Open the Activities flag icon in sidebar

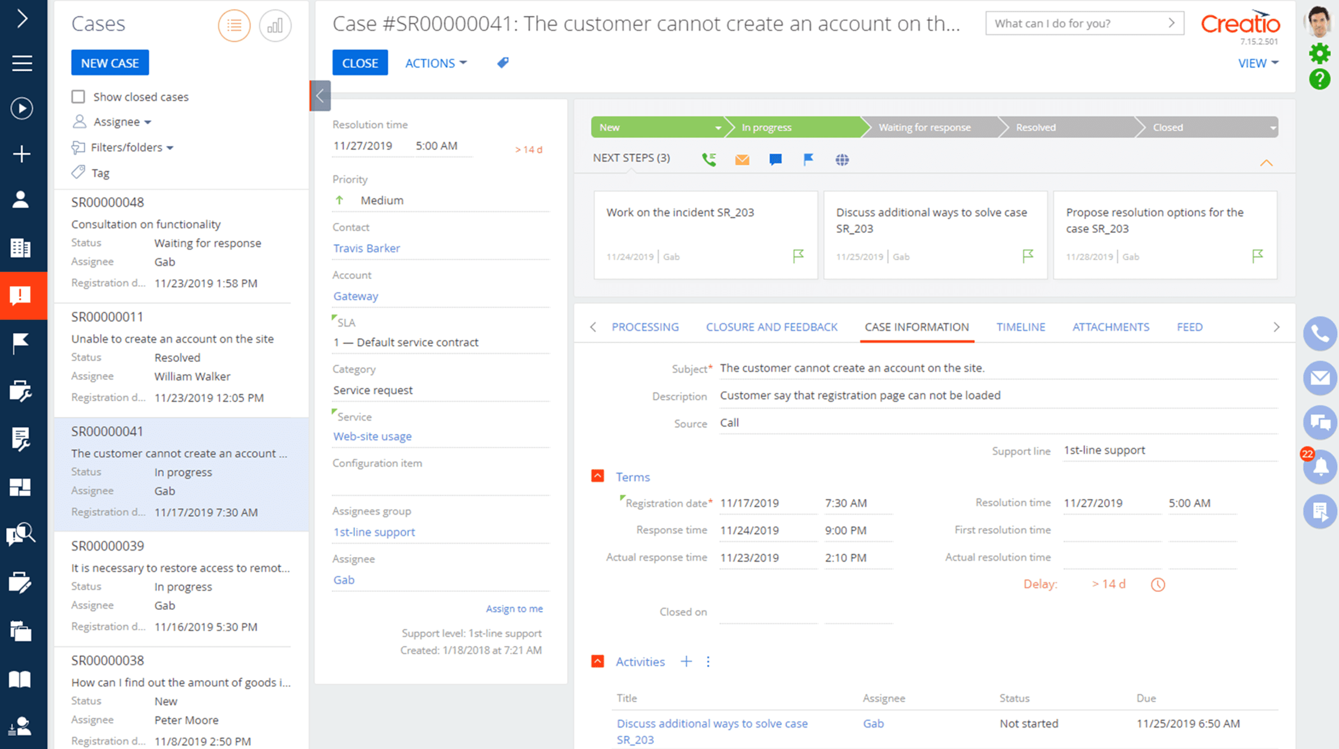(x=21, y=343)
